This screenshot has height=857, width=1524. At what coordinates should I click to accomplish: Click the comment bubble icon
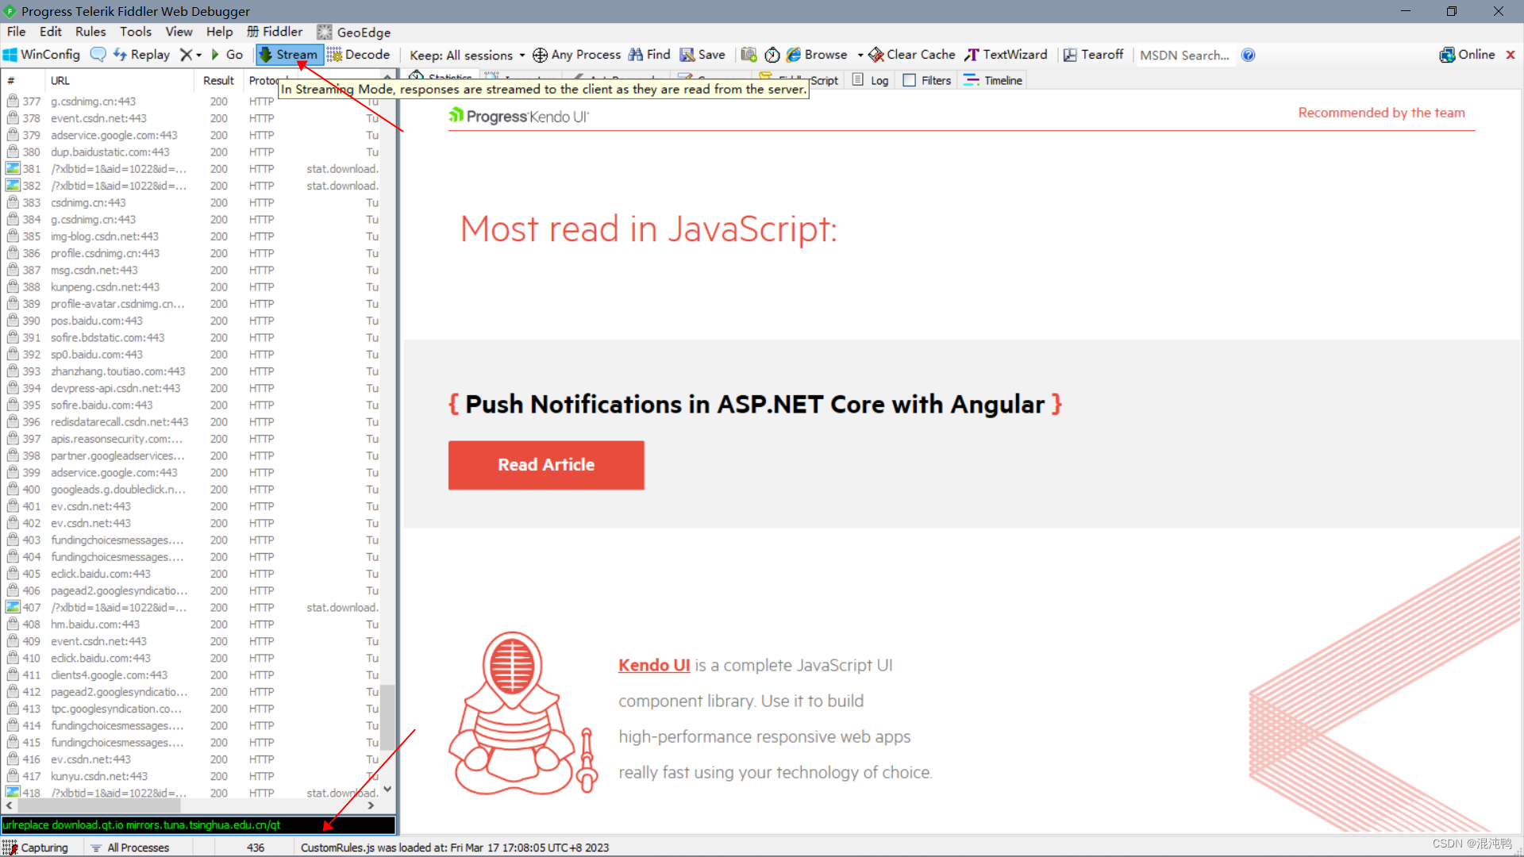98,55
